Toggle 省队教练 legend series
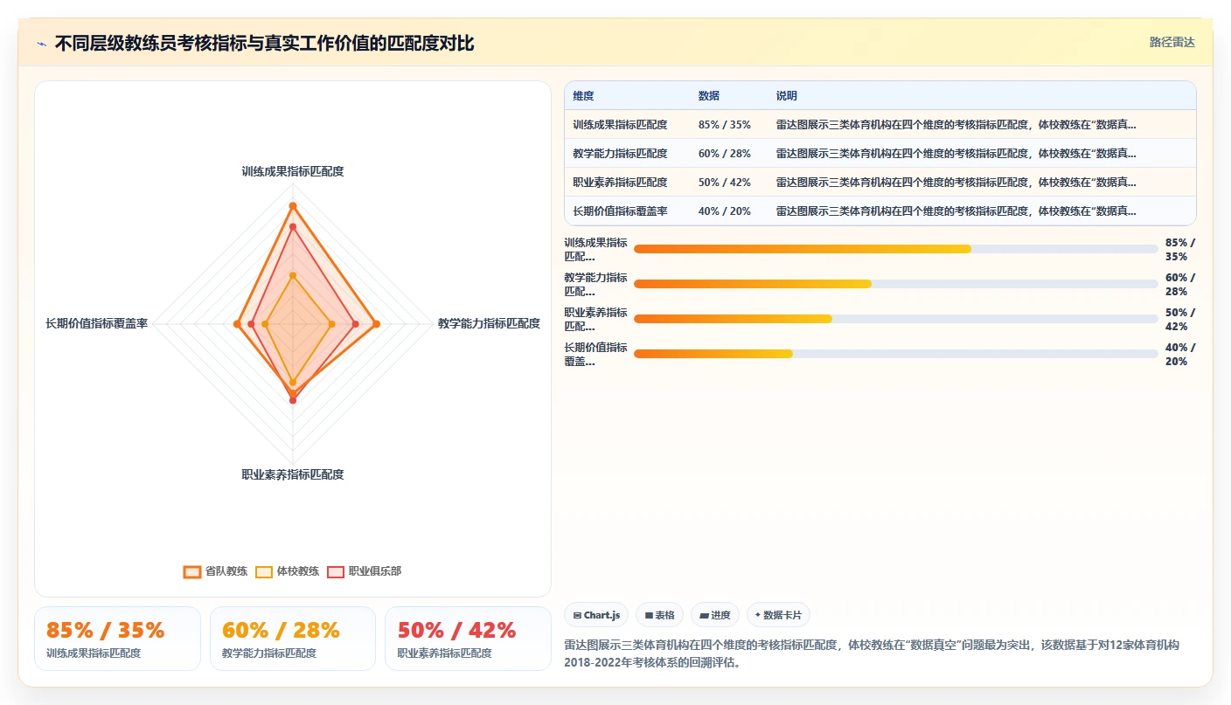The width and height of the screenshot is (1231, 705). [215, 571]
